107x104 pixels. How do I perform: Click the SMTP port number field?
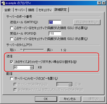(x=55, y=22)
